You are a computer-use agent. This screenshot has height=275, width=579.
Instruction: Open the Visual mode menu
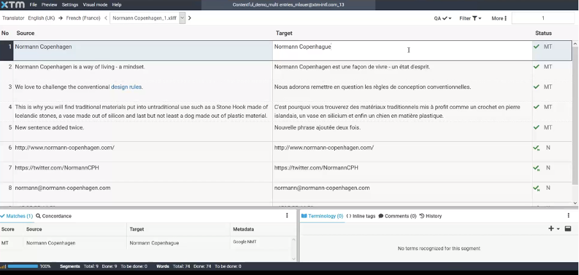95,4
